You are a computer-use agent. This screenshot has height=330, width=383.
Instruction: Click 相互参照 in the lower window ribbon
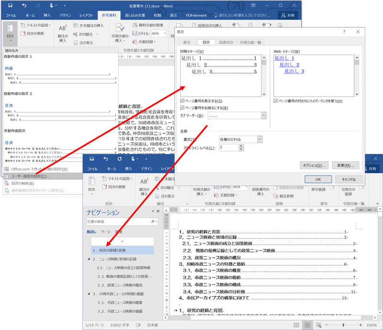click(x=283, y=196)
